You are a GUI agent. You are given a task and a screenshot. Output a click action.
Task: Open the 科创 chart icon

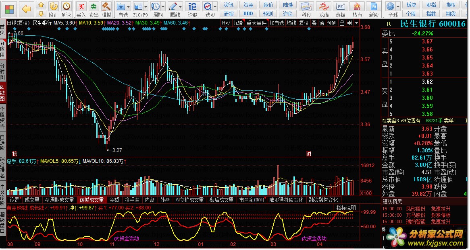pos(306,6)
